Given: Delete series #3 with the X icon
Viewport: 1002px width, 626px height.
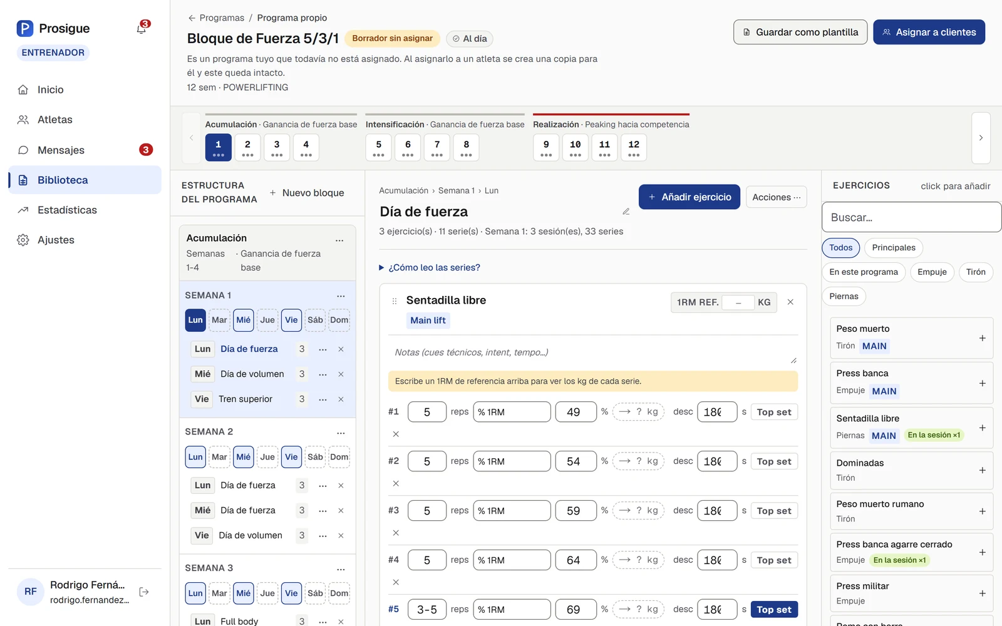Looking at the screenshot, I should click(x=396, y=533).
